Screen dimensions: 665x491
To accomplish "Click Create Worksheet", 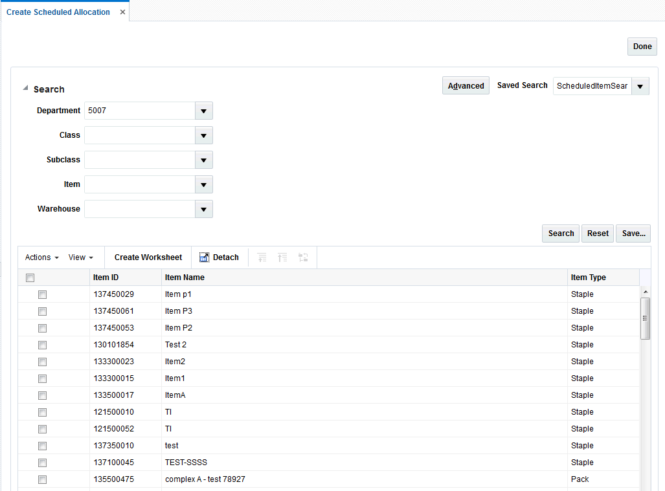I will (x=147, y=257).
